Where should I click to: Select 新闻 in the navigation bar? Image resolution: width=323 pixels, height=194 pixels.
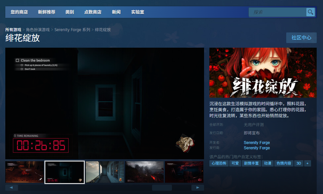click(x=116, y=12)
